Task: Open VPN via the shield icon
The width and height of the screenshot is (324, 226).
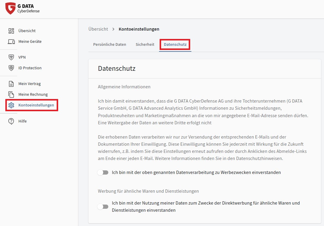Action: pyautogui.click(x=11, y=57)
